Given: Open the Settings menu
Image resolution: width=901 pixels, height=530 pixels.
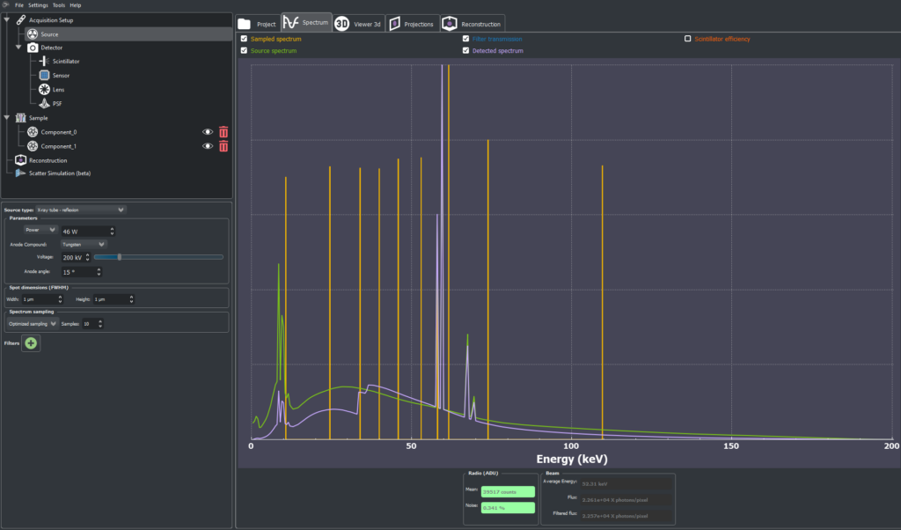Looking at the screenshot, I should point(38,5).
